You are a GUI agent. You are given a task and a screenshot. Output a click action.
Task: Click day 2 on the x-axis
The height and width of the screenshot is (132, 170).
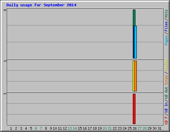16,128
